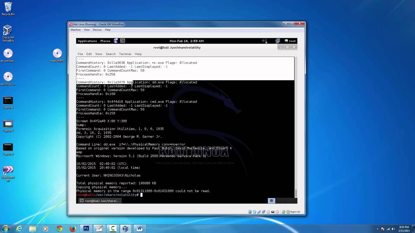
Task: Open the terminal File menu
Action: tap(80, 54)
